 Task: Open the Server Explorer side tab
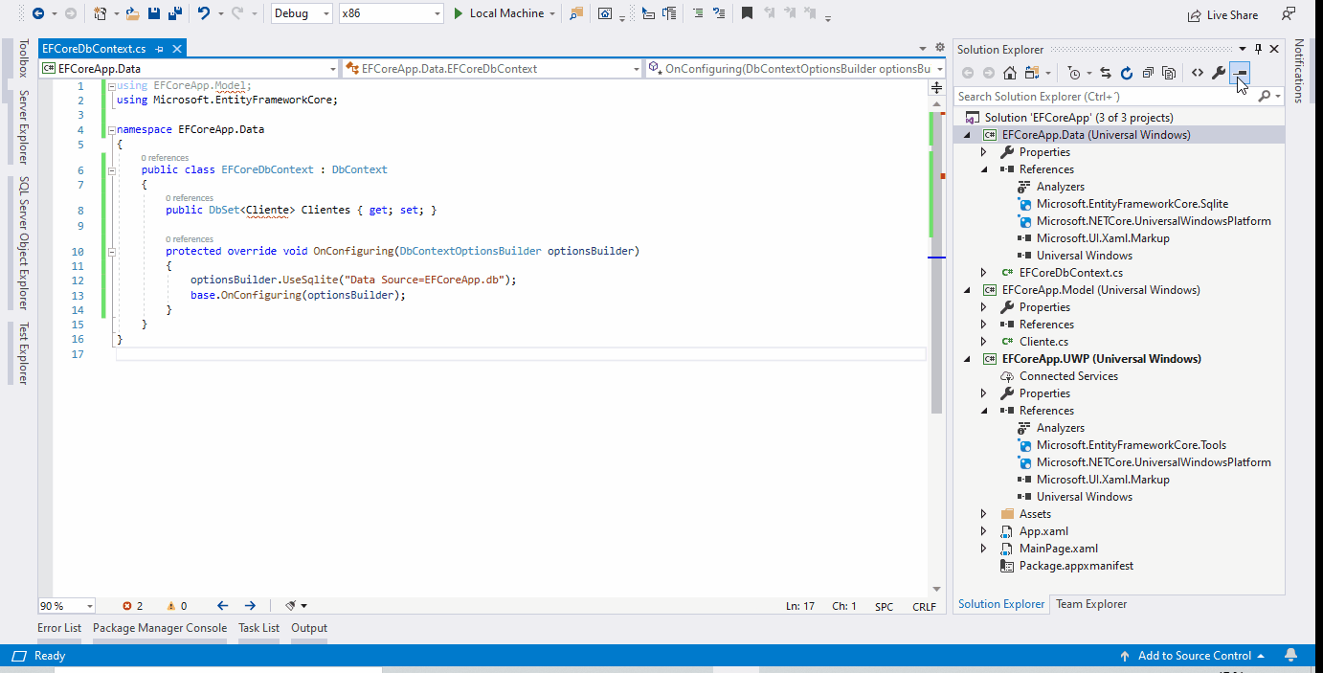coord(24,127)
